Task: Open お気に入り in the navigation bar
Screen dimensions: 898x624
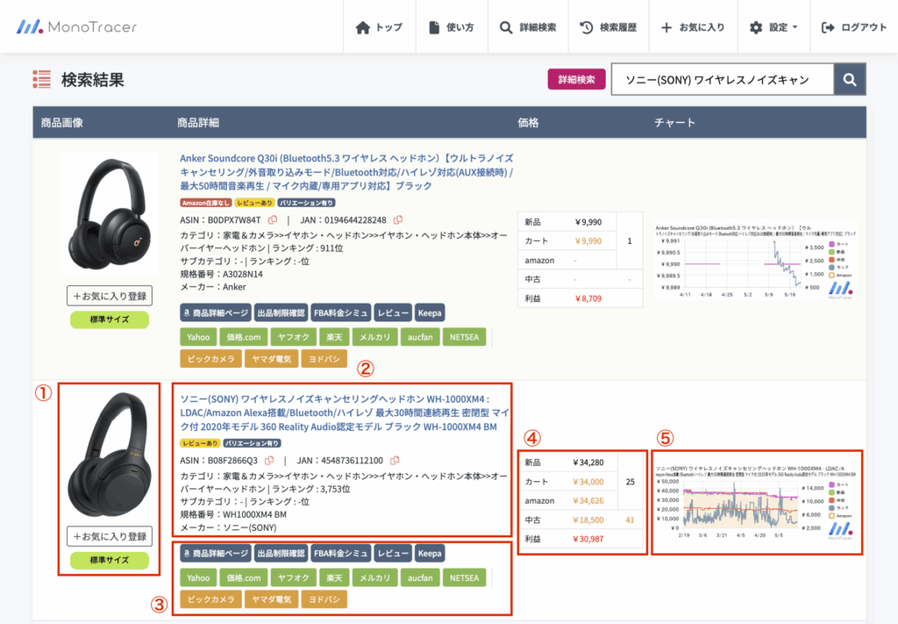Action: [x=693, y=27]
